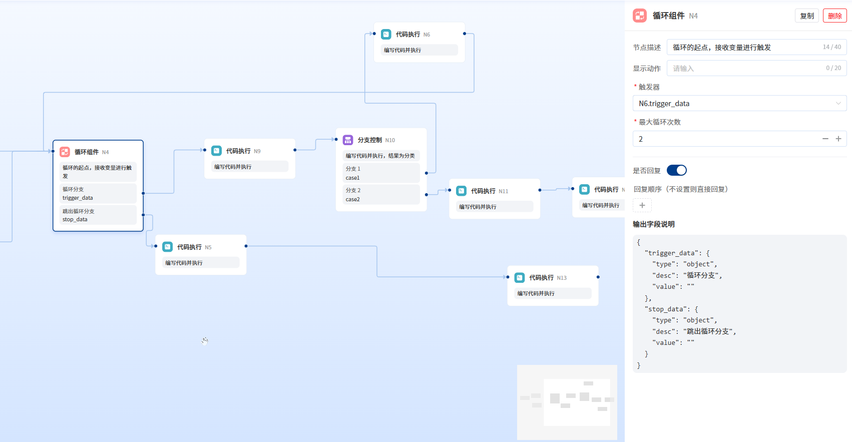Click the 删除 button
Screen dimensions: 852x442
click(834, 16)
